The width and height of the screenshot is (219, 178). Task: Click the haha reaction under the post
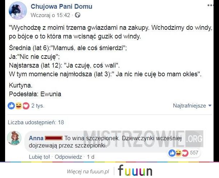point(19,106)
